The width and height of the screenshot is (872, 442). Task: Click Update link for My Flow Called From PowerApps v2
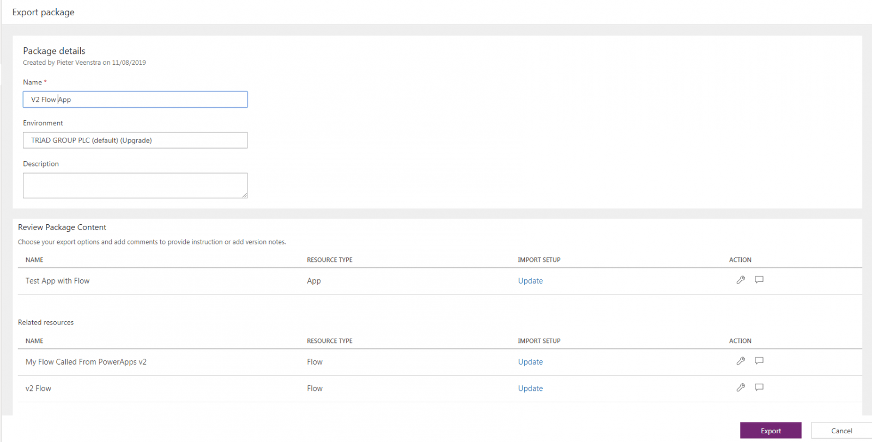pyautogui.click(x=530, y=362)
